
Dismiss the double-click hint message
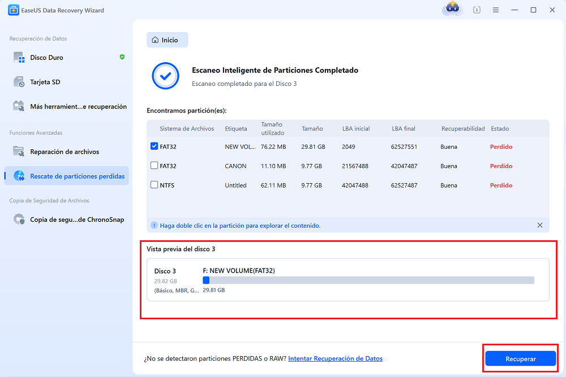(540, 226)
